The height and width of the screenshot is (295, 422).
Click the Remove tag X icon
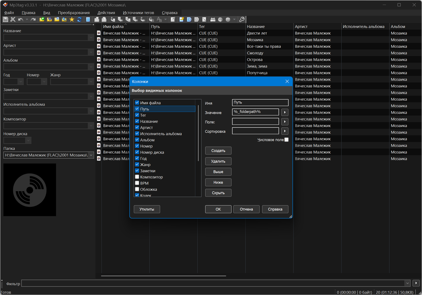[x=13, y=19]
